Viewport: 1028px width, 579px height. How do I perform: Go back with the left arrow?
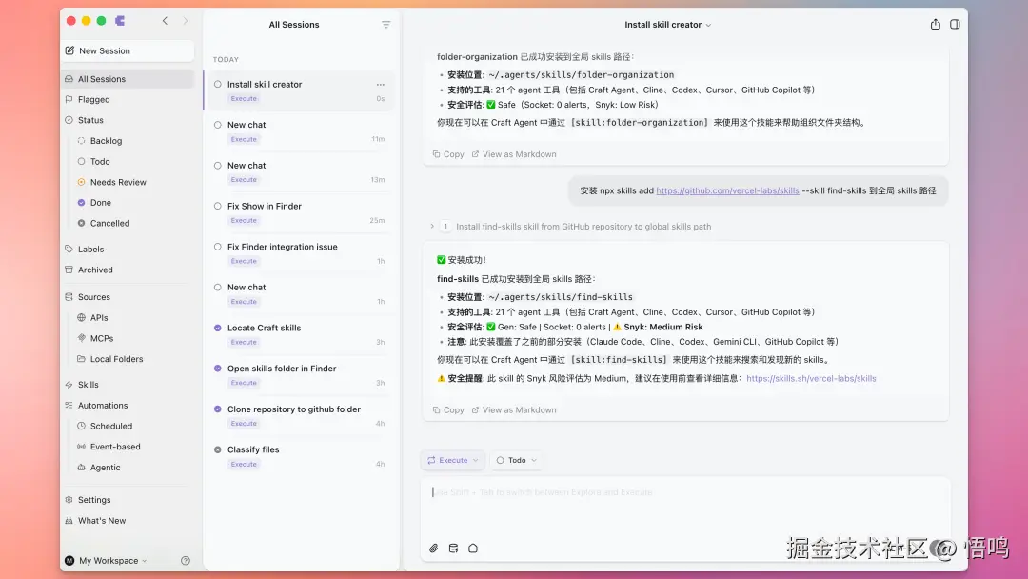tap(166, 21)
